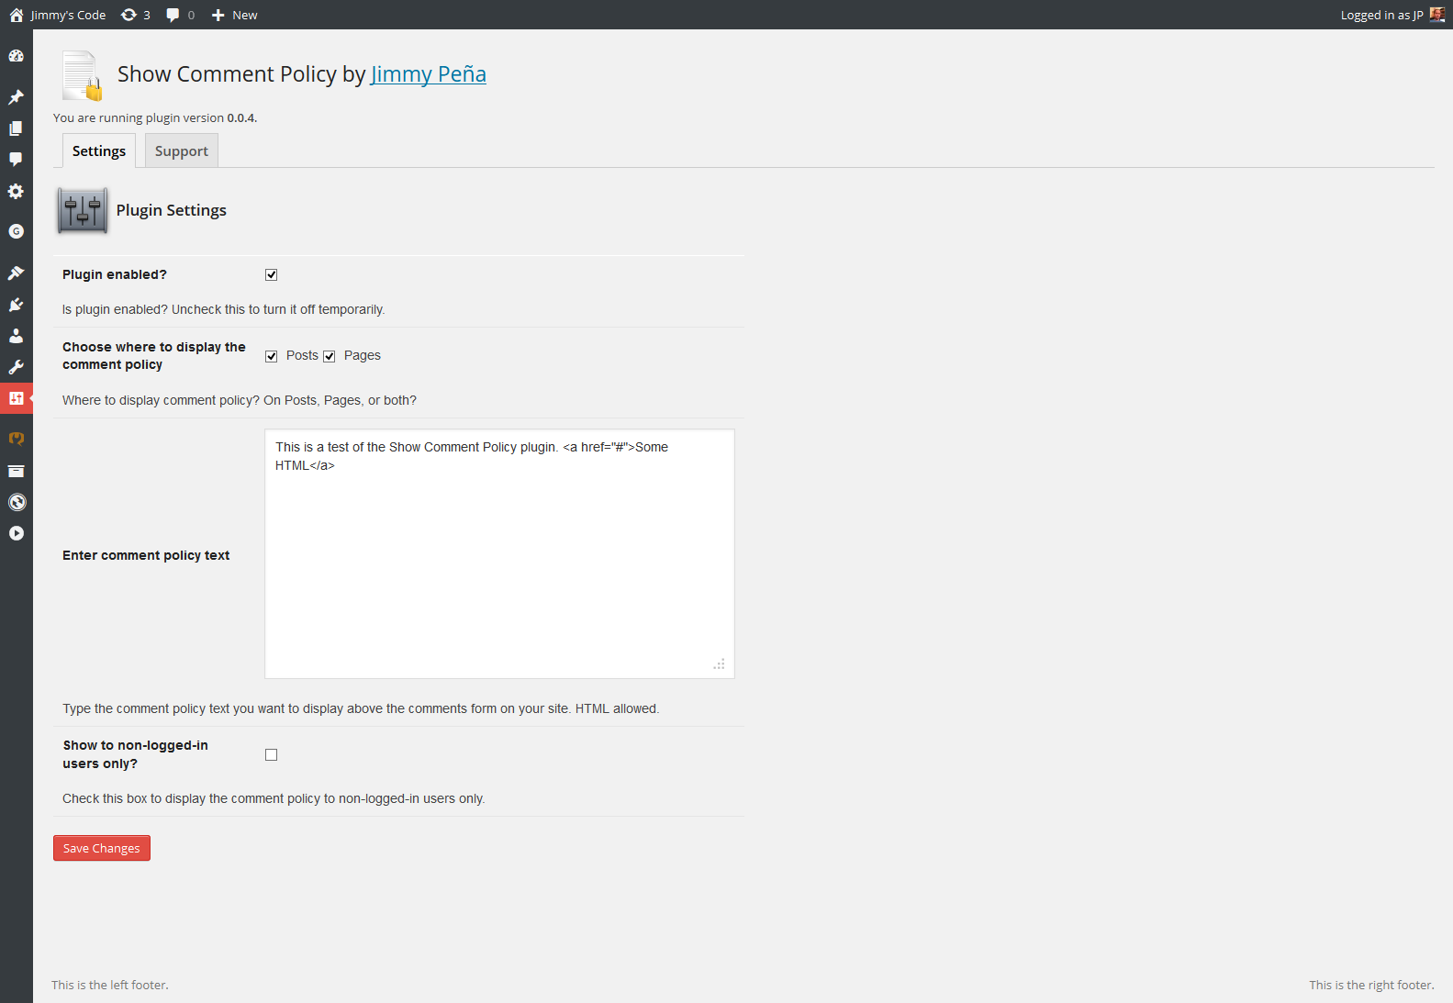Image resolution: width=1453 pixels, height=1003 pixels.
Task: Click the Plugin Settings mixer icon
Action: (x=83, y=210)
